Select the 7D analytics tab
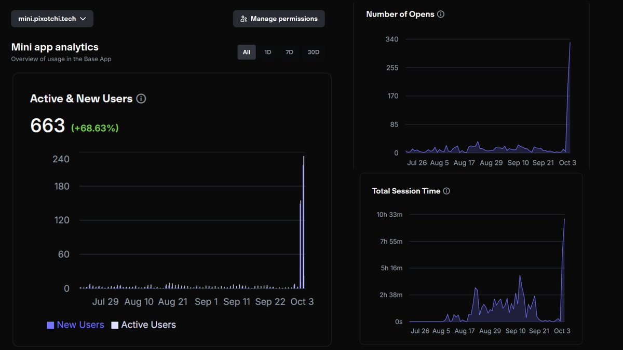The height and width of the screenshot is (350, 623). coord(289,52)
